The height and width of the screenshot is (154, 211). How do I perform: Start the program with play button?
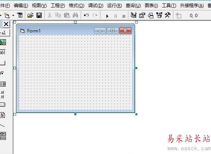tap(107, 16)
